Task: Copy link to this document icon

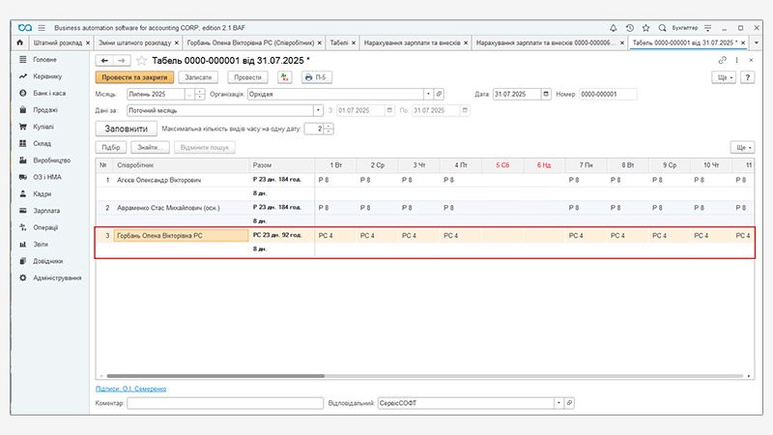Action: click(x=722, y=61)
